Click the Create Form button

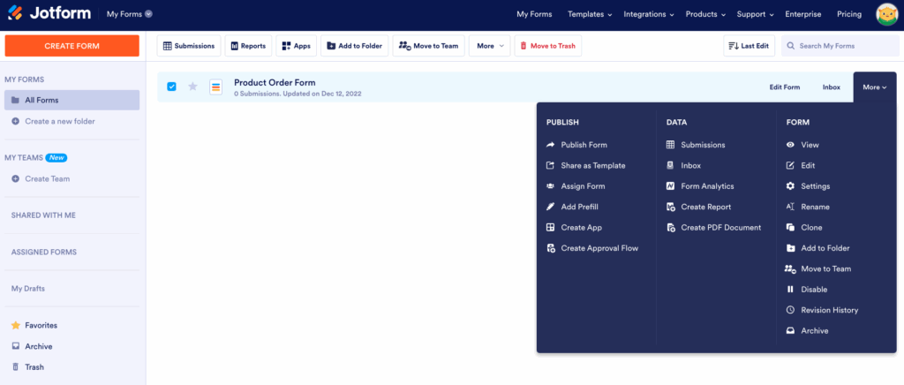point(72,46)
